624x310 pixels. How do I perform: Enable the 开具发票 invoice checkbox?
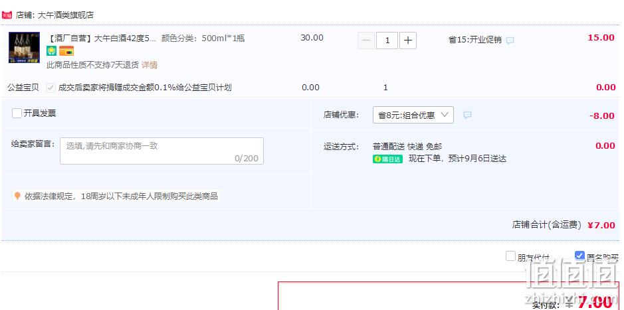click(x=17, y=114)
